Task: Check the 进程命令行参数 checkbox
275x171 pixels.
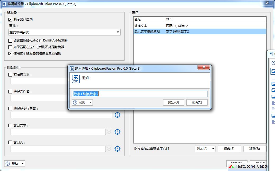Action: coord(10,109)
